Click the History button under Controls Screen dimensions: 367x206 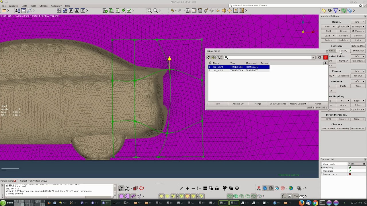343,51
